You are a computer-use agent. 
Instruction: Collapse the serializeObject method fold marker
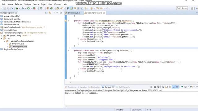pyautogui.click(x=69, y=51)
